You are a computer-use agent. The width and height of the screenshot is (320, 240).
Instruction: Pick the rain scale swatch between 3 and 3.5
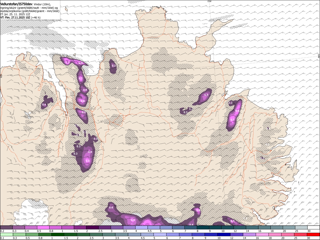coord(109,235)
